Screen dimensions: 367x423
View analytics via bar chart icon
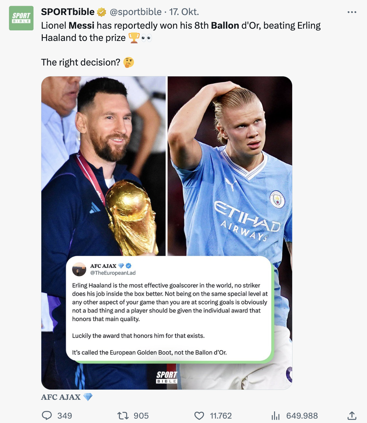coord(275,415)
